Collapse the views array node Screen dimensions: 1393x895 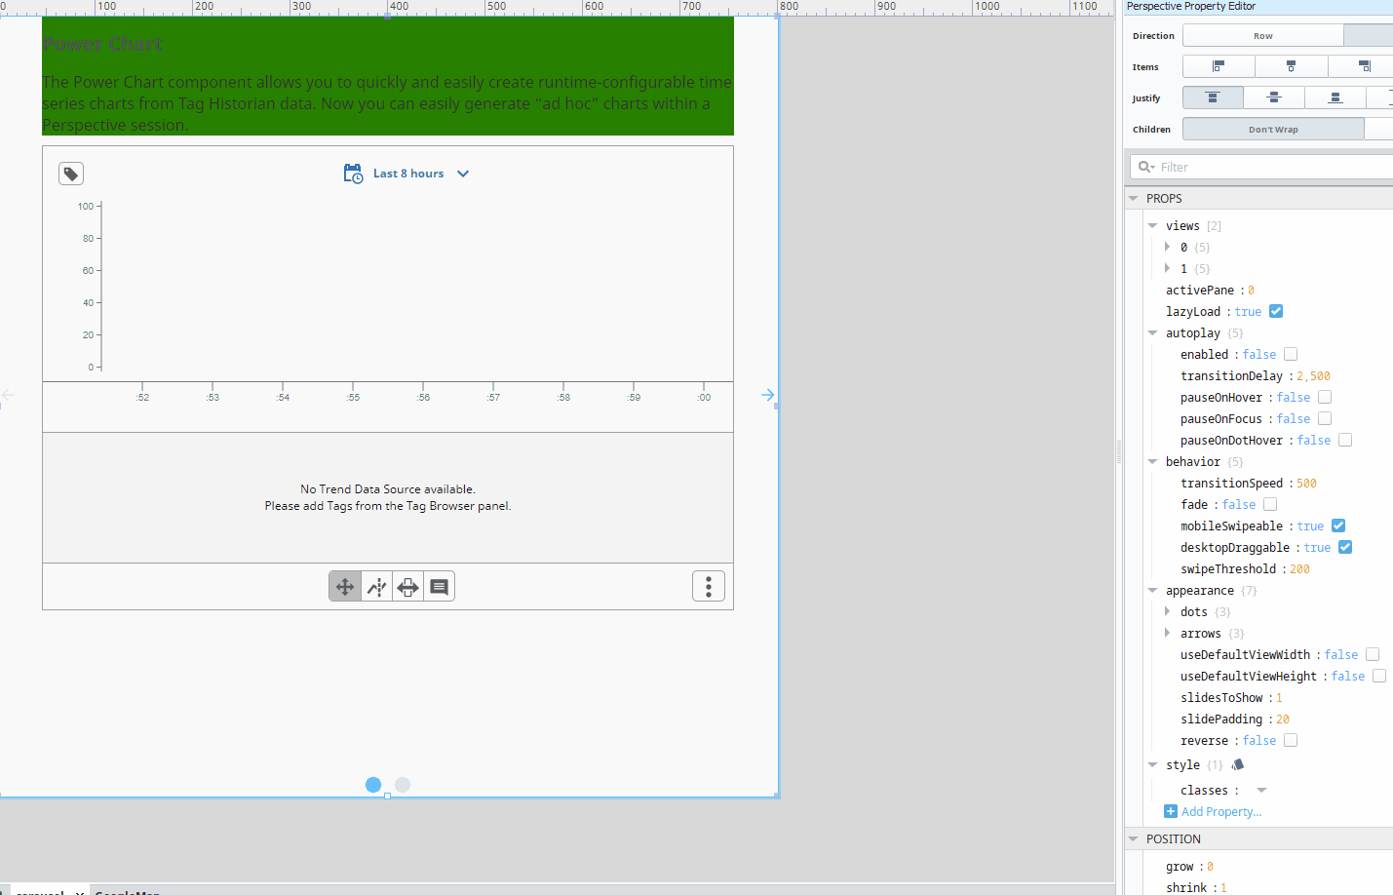[1153, 225]
